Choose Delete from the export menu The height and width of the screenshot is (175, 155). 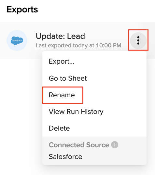59,128
